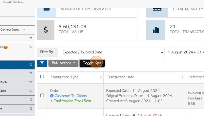Click the star next to orange badge 5
The height and width of the screenshot is (116, 204).
(31, 47)
